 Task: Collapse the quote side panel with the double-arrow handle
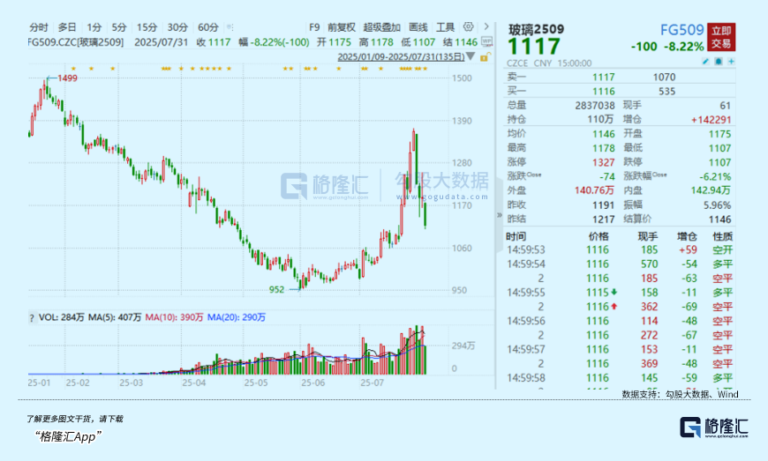point(499,215)
